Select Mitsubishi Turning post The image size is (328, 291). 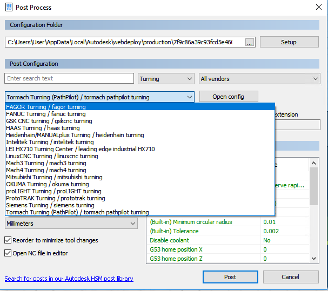click(140, 177)
